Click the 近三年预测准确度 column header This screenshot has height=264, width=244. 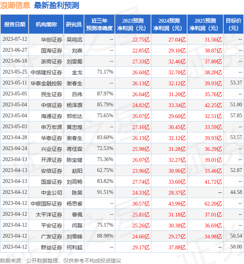point(99,24)
